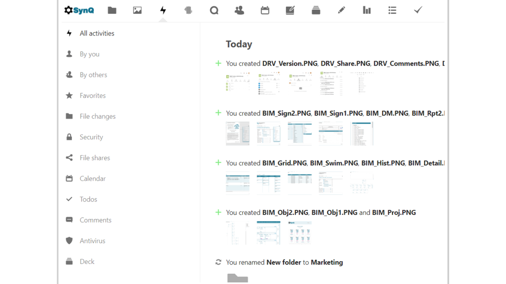The image size is (506, 284).
Task: Open the BIM_Obj2.PNG file link
Action: click(x=285, y=213)
